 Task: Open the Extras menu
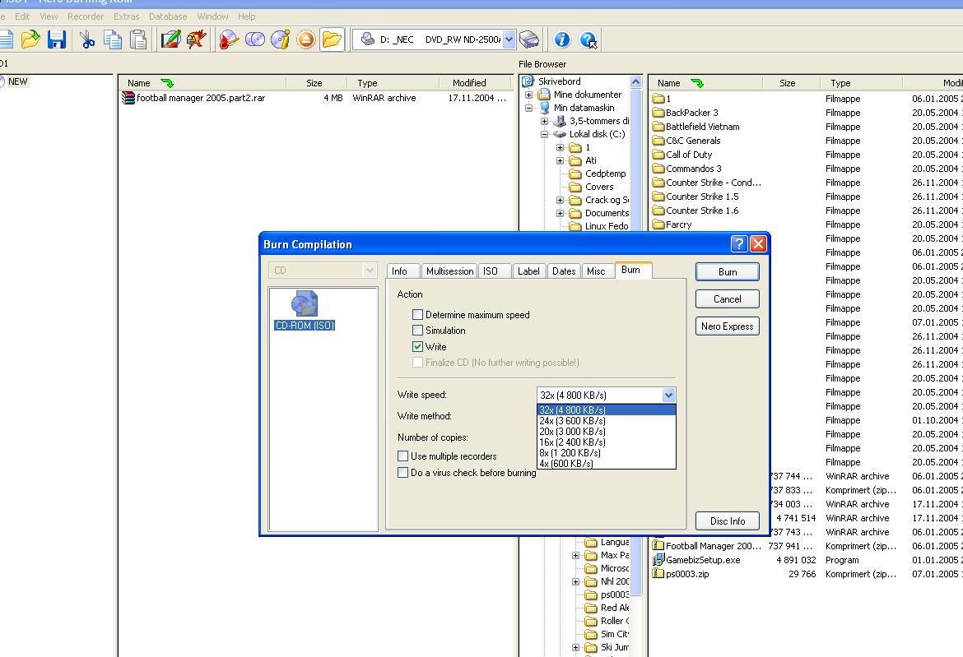point(126,16)
